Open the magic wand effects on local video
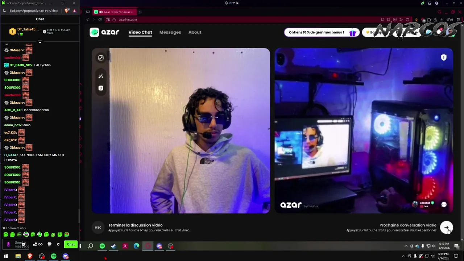The height and width of the screenshot is (261, 464). pos(101,76)
